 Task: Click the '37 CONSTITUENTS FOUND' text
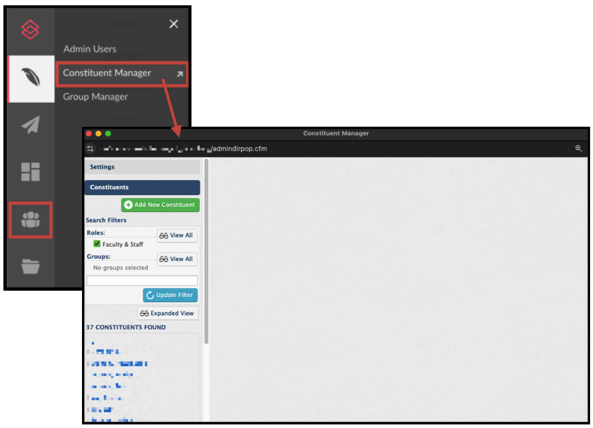pos(126,327)
